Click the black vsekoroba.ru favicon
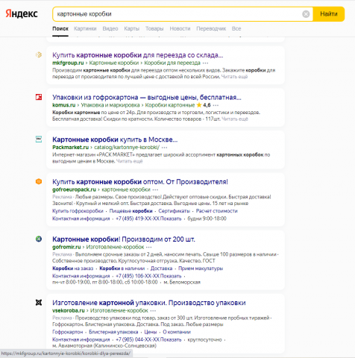The height and width of the screenshot is (358, 355). 39,303
